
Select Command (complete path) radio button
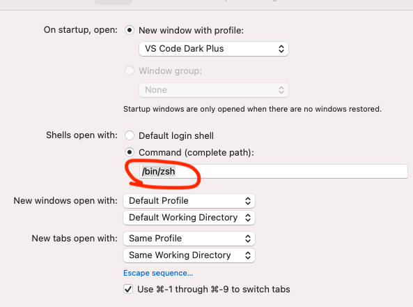click(130, 152)
